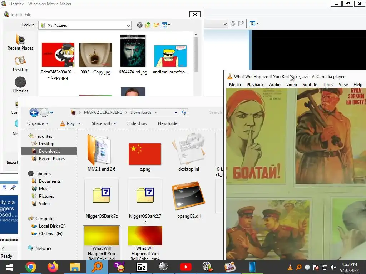
Task: Expand the address bar history dropdown
Action: (x=175, y=112)
